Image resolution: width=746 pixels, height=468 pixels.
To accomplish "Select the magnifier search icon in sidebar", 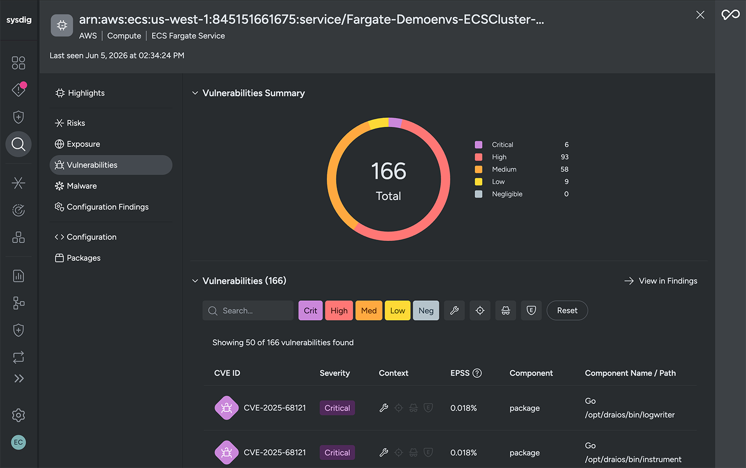I will click(18, 144).
